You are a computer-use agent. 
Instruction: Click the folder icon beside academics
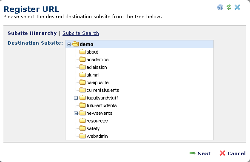coord(82,60)
